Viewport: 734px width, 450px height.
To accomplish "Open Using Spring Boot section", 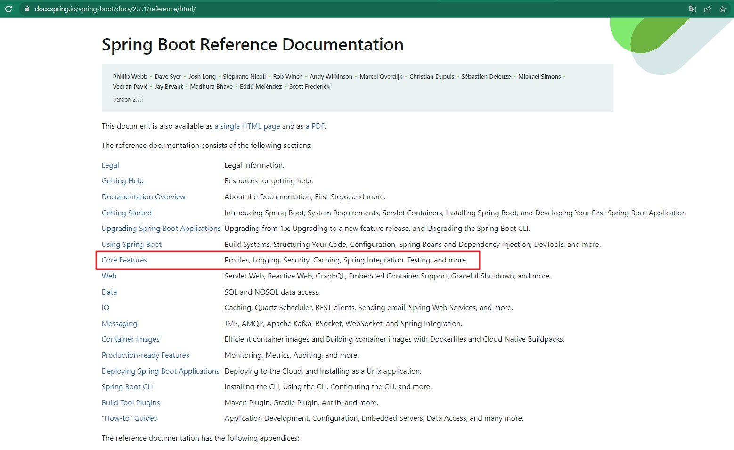I will click(131, 245).
